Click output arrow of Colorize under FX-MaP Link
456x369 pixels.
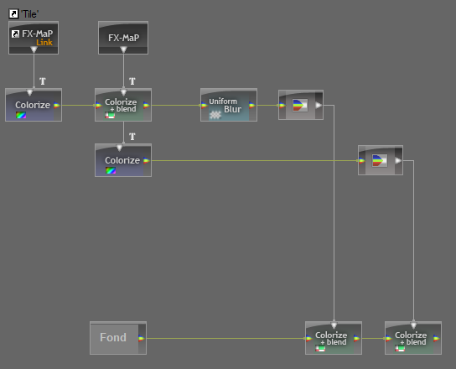pyautogui.click(x=57, y=105)
